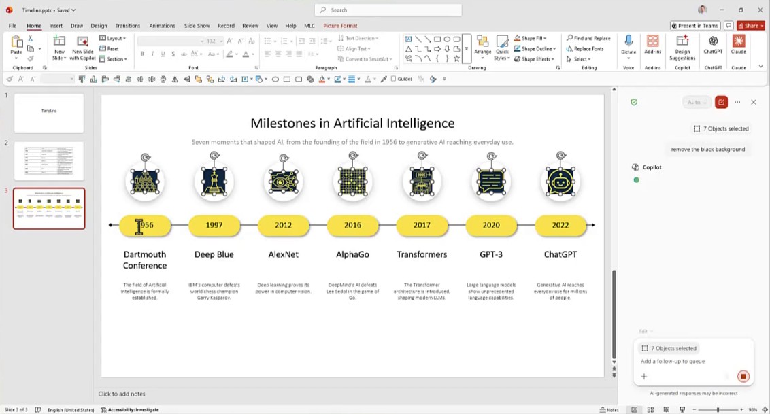Open the Select dropdown in Editing
The width and height of the screenshot is (770, 414).
578,59
